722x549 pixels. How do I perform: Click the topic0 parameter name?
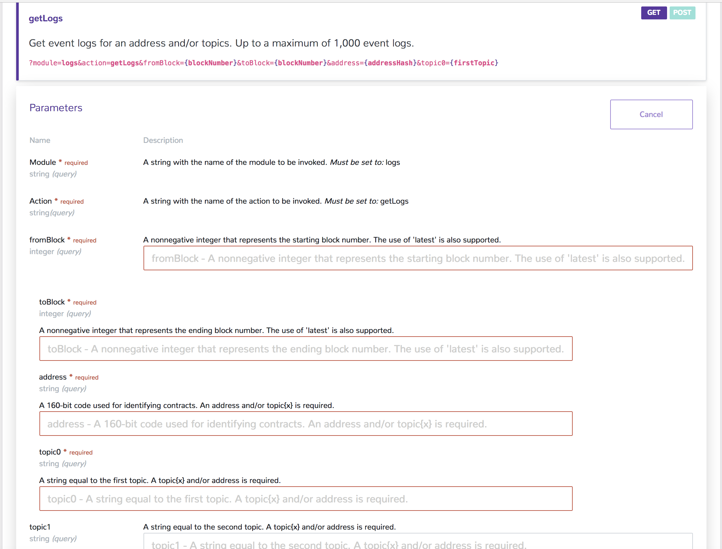coord(50,452)
